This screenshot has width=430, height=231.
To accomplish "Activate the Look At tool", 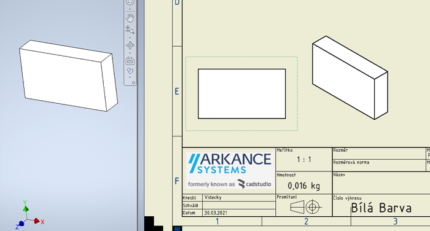I will tap(130, 61).
